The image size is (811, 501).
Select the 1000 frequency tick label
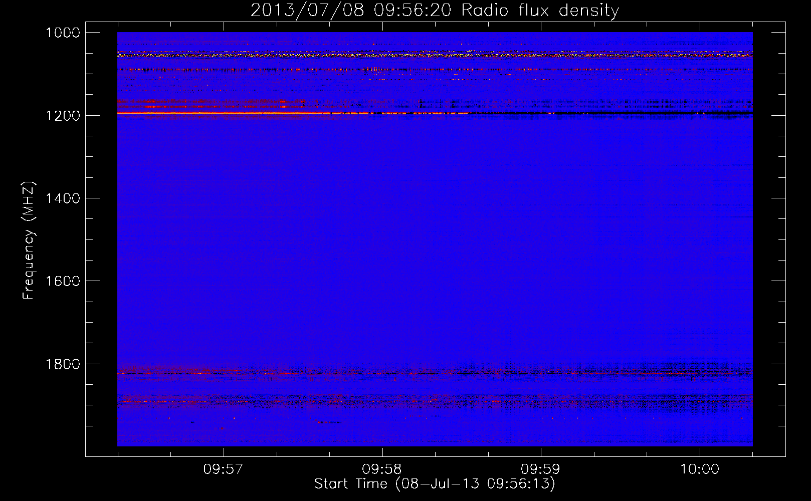point(63,33)
